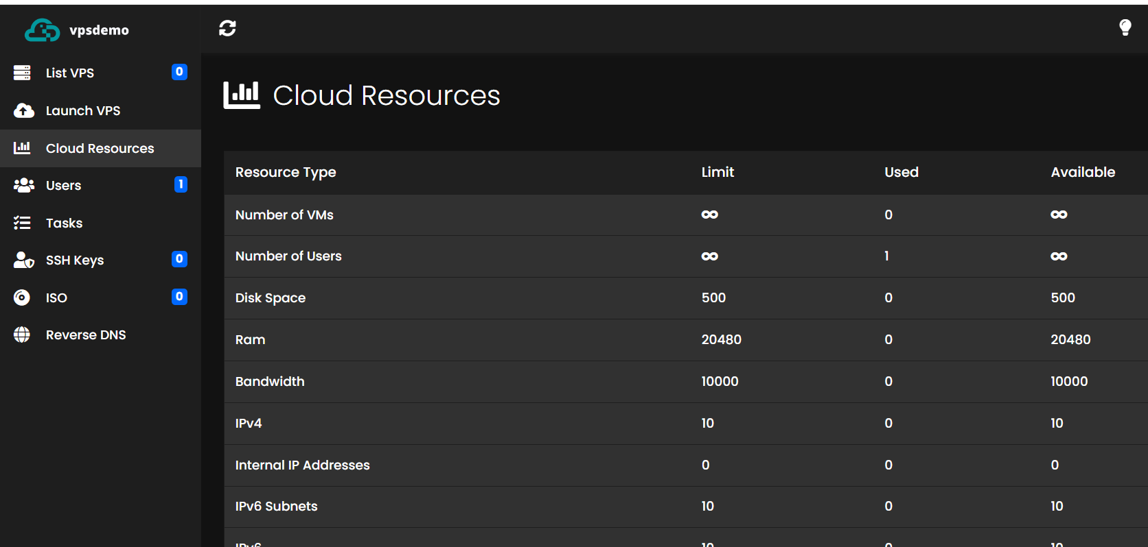This screenshot has height=547, width=1148.
Task: Click the vpsdemo cloud logo icon
Action: point(42,30)
